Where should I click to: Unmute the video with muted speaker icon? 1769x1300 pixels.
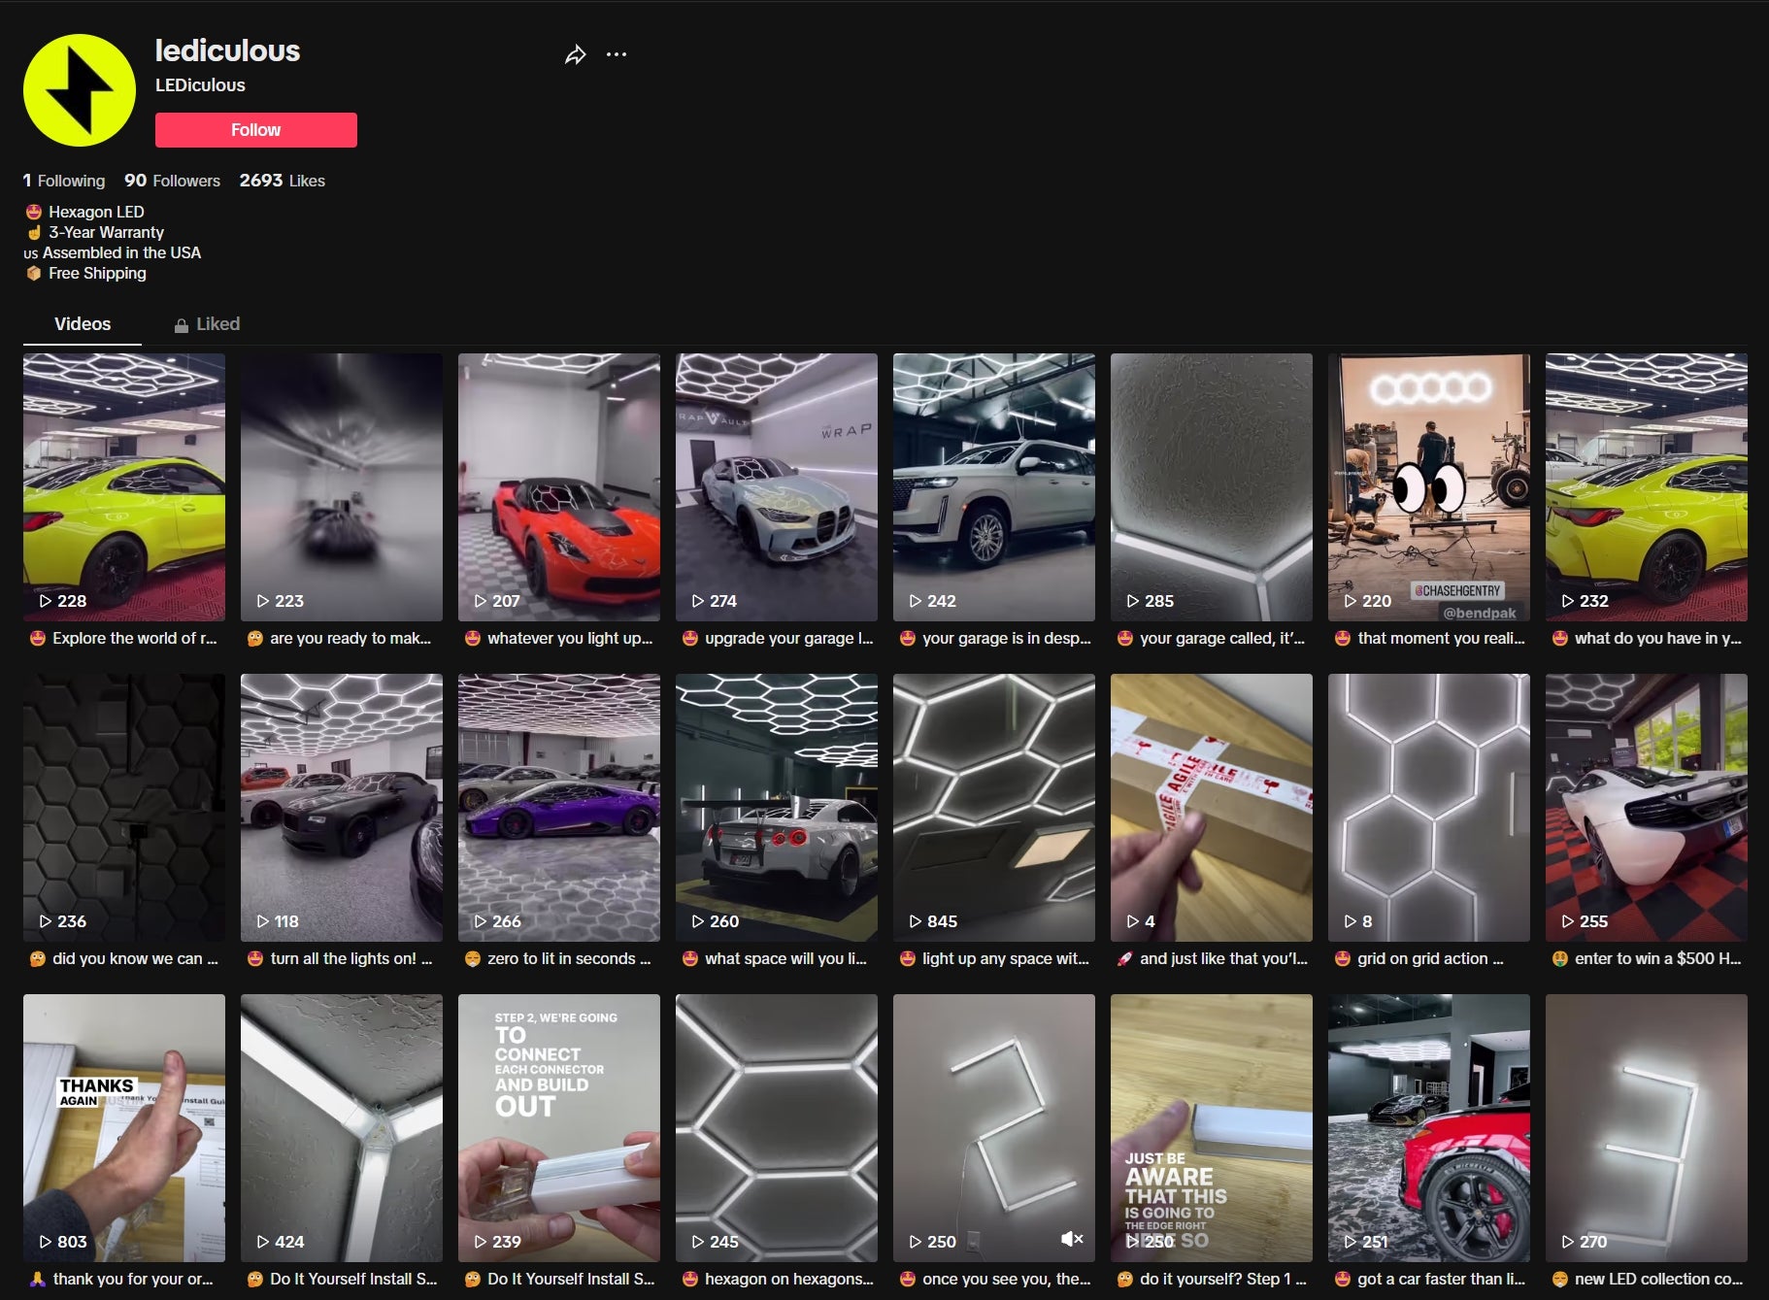click(1071, 1239)
